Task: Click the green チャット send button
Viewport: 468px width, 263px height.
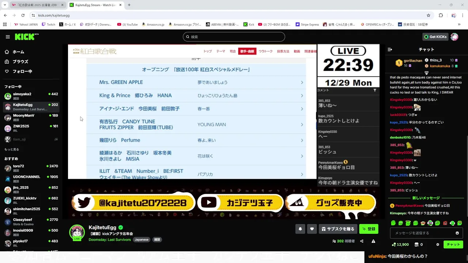Action: (x=453, y=245)
